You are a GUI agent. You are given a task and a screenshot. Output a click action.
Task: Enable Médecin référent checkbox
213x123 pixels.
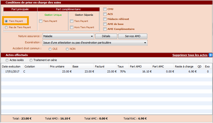pyautogui.click(x=105, y=19)
